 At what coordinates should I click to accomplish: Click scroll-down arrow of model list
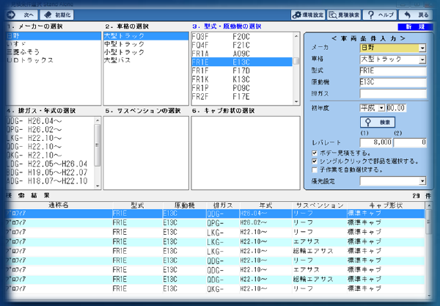pyautogui.click(x=296, y=102)
